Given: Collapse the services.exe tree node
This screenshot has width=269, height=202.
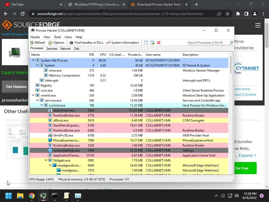Looking at the screenshot, I should tap(37, 100).
